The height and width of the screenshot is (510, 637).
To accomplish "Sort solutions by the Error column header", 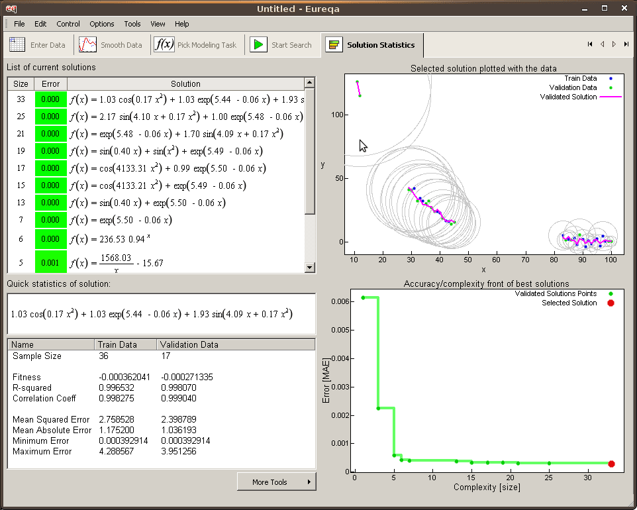I will pos(50,83).
